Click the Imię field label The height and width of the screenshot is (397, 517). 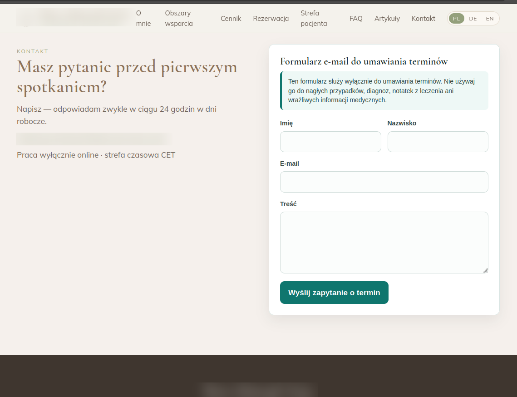coord(286,123)
